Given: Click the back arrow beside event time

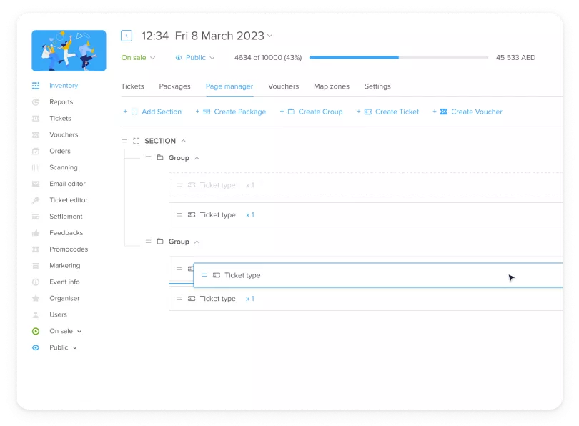Looking at the screenshot, I should [x=127, y=36].
